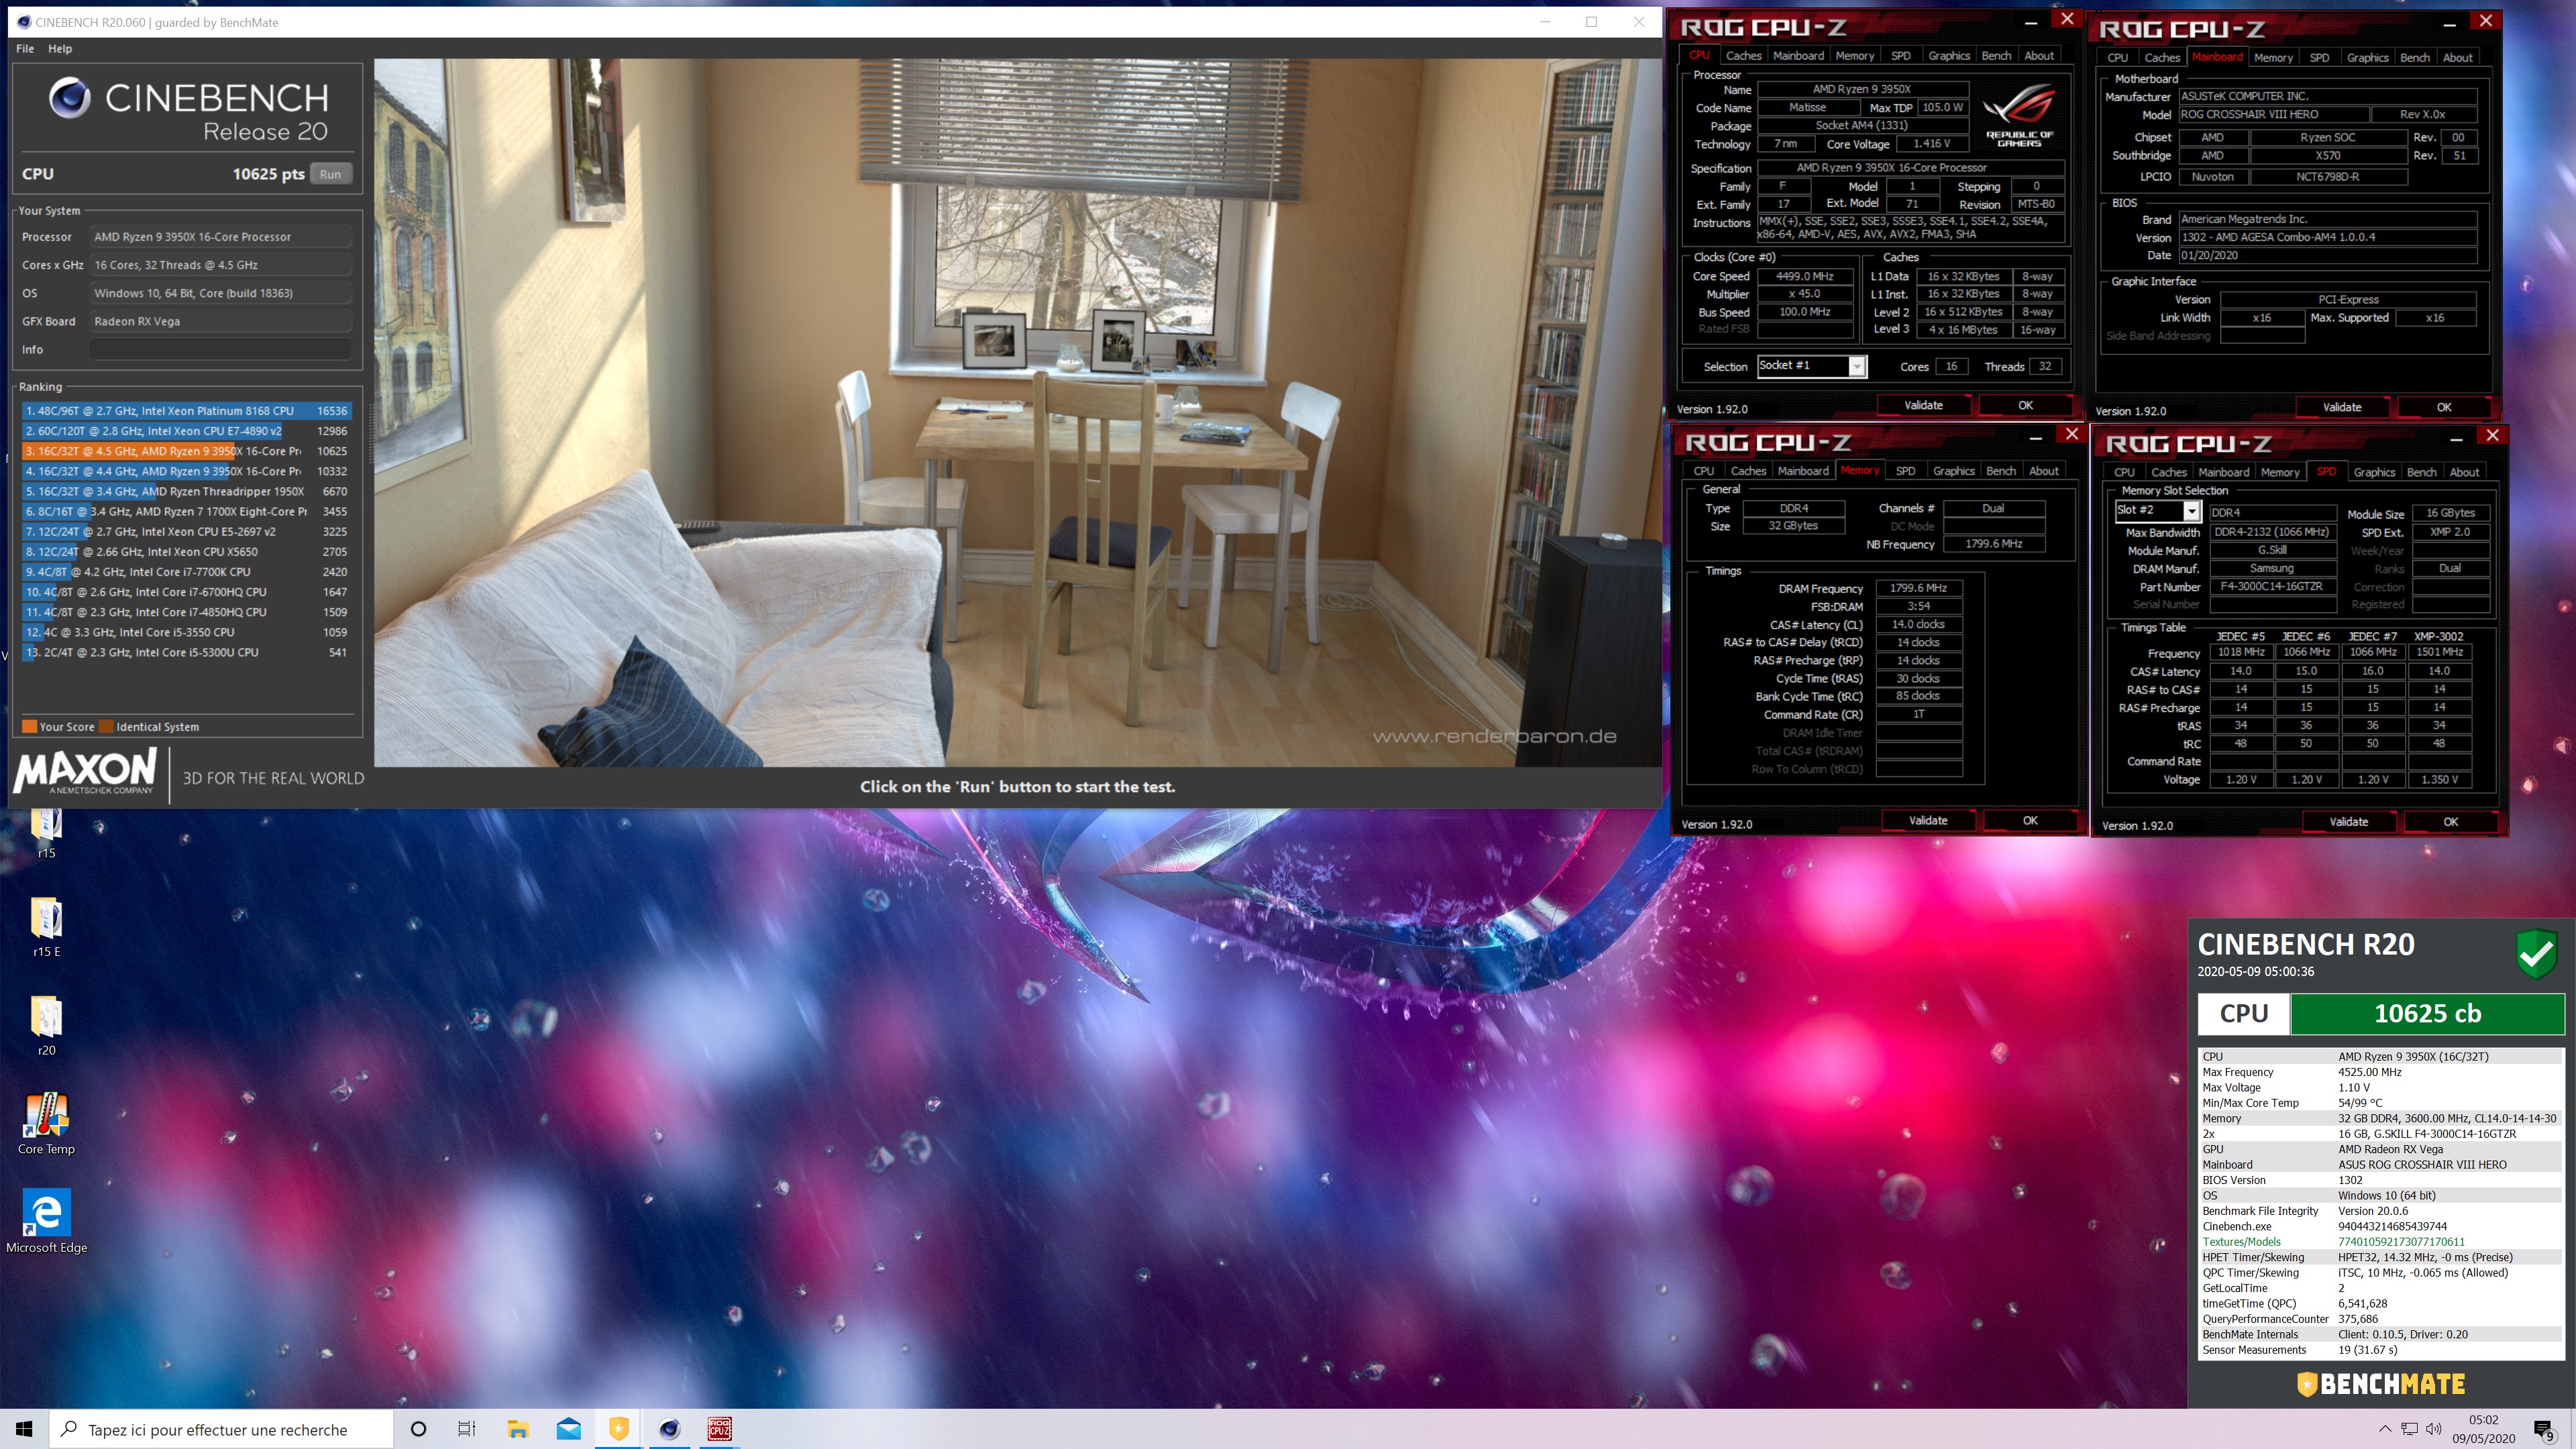Click Validate in CPU-Z Mainboard window

(x=2342, y=407)
